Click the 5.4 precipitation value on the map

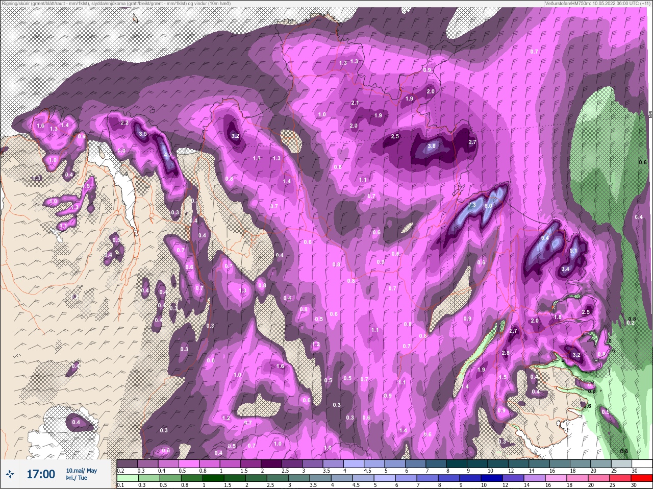pyautogui.click(x=545, y=238)
